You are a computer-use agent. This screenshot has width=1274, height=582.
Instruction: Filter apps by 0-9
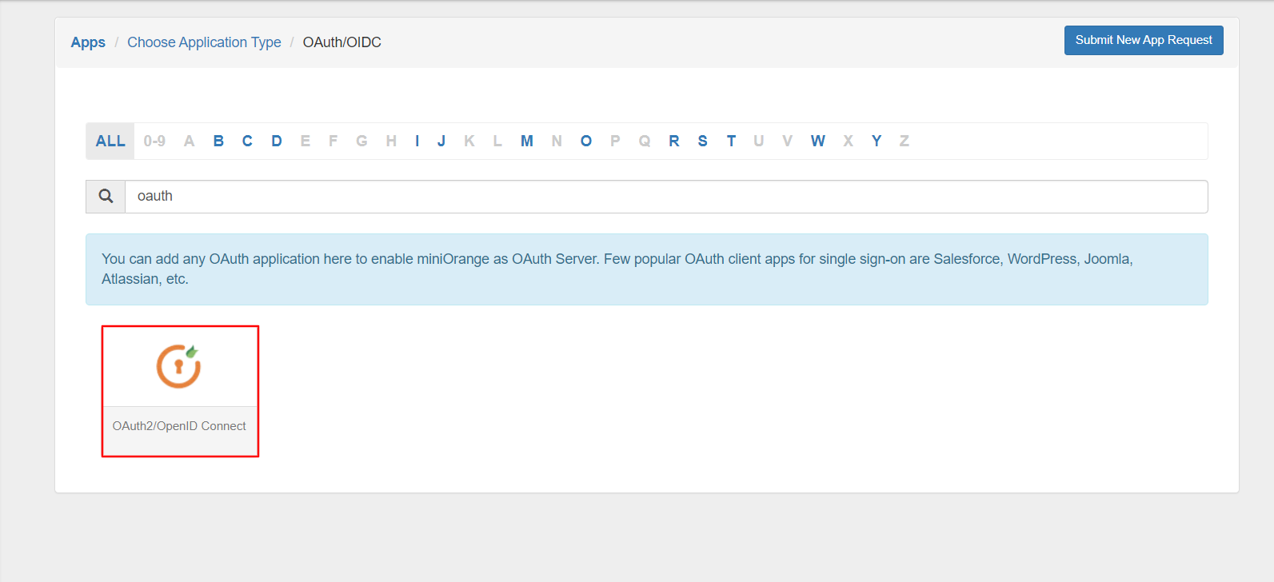154,142
